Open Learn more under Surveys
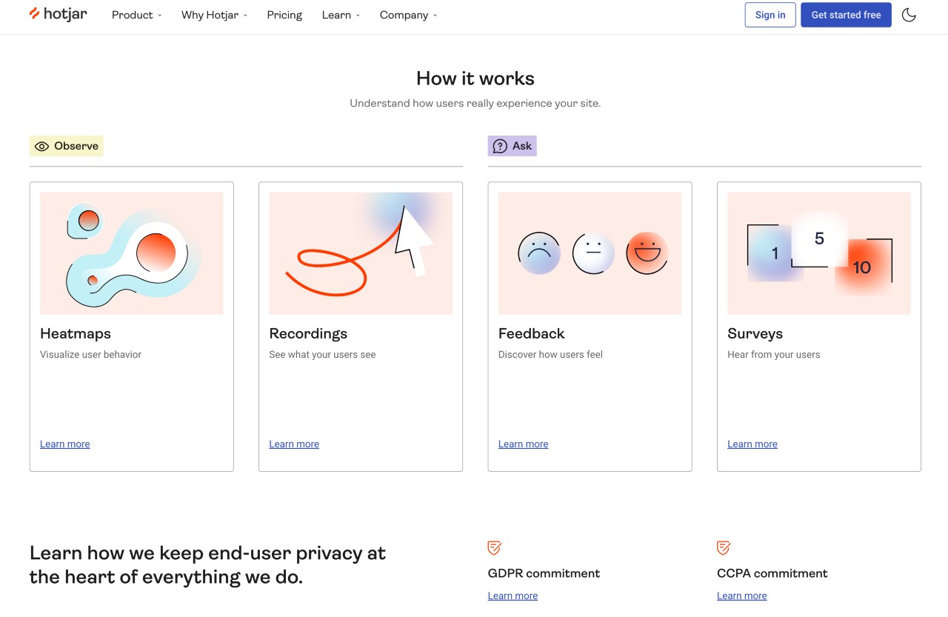Viewport: 948px width, 617px height. click(x=752, y=444)
